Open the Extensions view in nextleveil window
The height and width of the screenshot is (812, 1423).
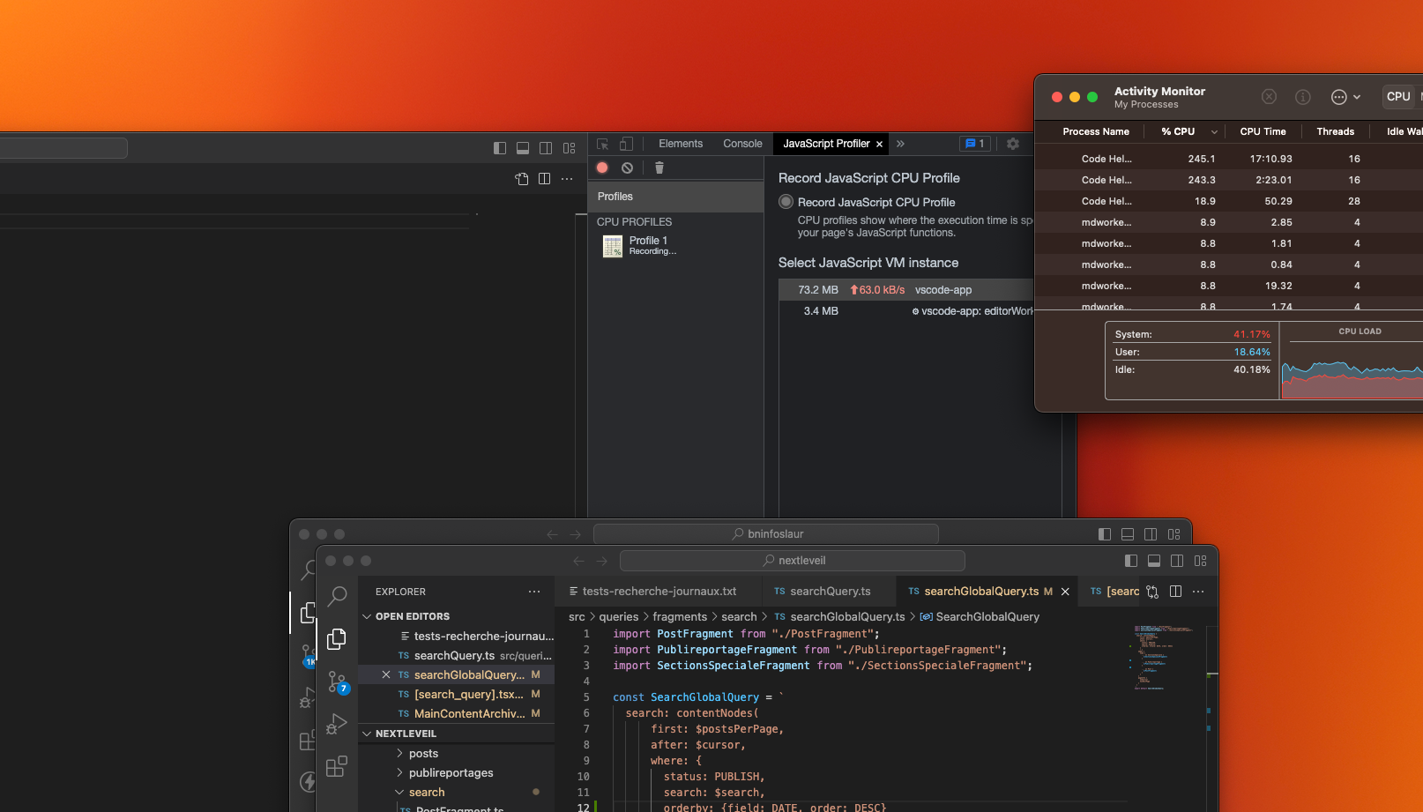pos(337,766)
